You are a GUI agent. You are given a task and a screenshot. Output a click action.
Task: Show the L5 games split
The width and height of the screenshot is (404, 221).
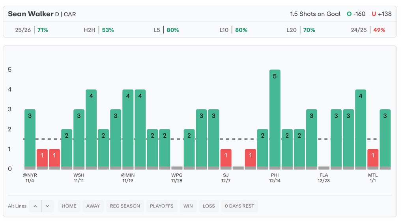click(166, 30)
